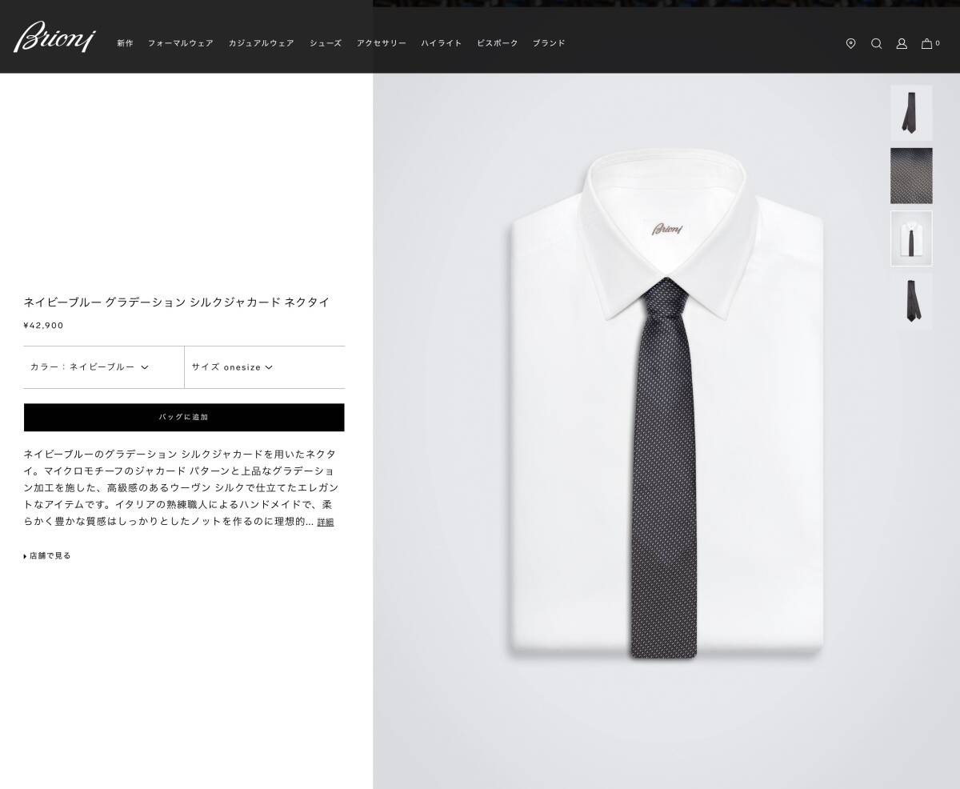Open the shopping bag icon
Screen dimensions: 960x789
point(926,43)
